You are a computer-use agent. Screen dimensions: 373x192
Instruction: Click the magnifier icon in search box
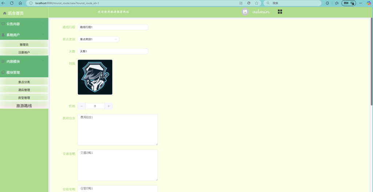(268, 3)
